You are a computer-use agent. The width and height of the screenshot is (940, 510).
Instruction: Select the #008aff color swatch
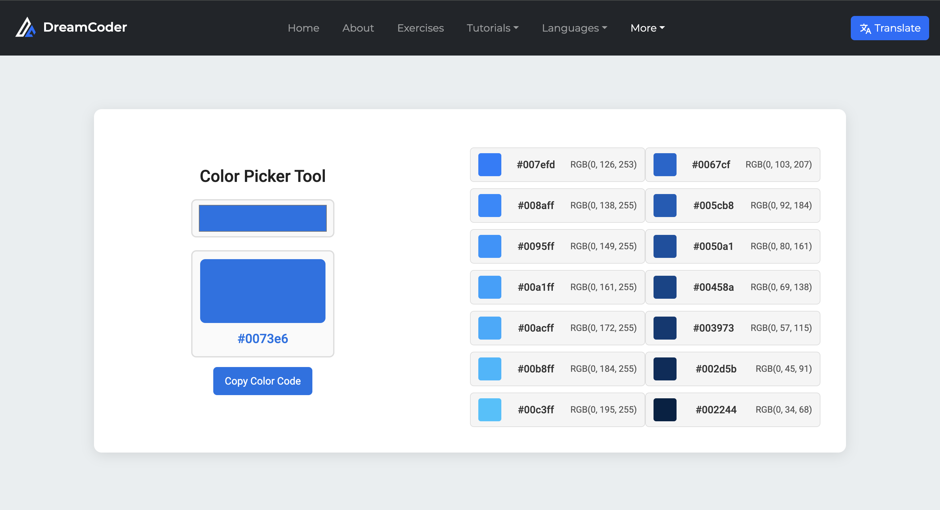pyautogui.click(x=490, y=206)
